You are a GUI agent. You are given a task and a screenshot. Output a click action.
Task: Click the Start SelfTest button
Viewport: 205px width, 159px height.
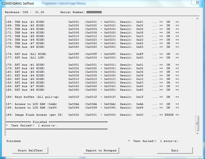point(30,151)
